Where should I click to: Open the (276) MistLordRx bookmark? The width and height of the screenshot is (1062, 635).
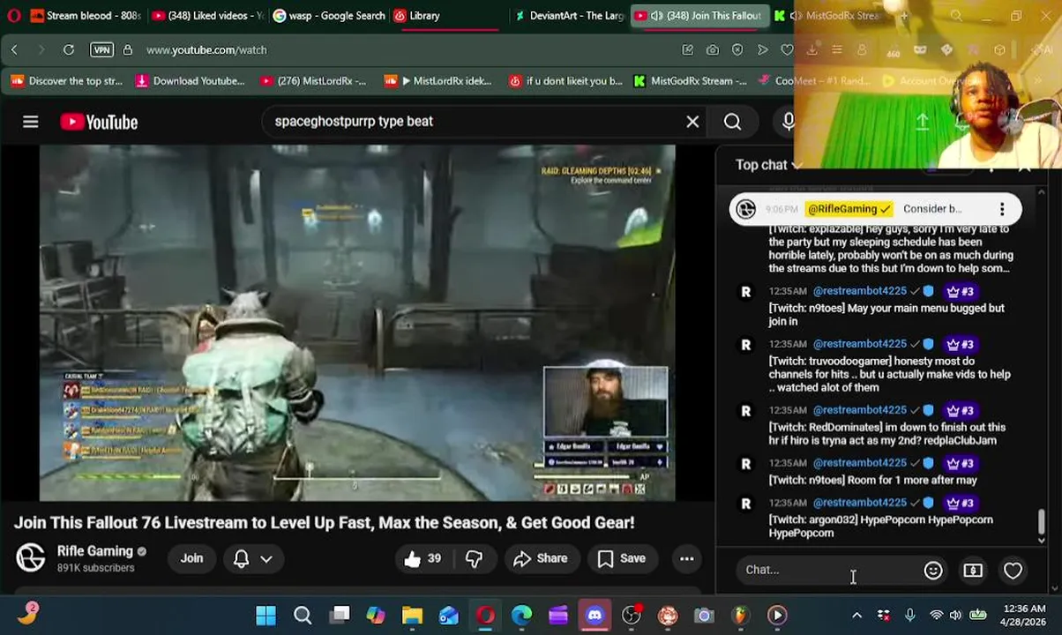313,81
